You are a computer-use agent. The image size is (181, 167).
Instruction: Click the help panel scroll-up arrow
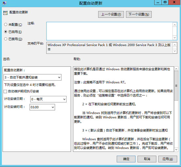coord(176,69)
